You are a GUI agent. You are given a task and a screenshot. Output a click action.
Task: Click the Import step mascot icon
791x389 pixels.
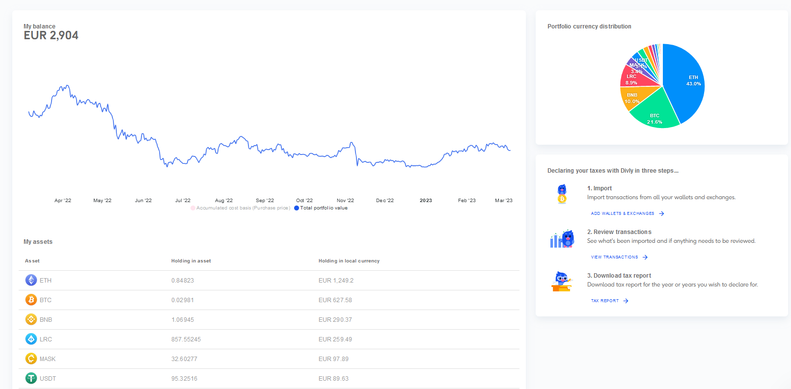pos(562,194)
